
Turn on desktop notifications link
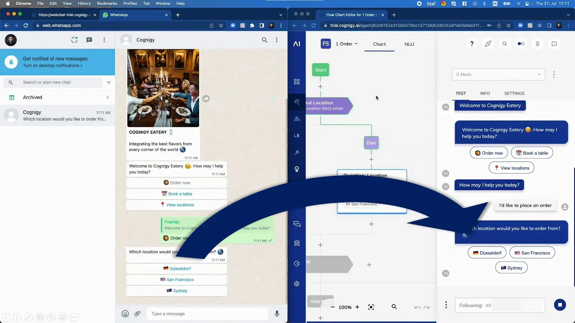(x=53, y=65)
